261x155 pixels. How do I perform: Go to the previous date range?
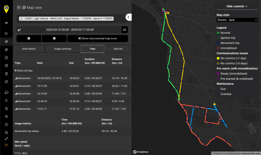pos(29,38)
